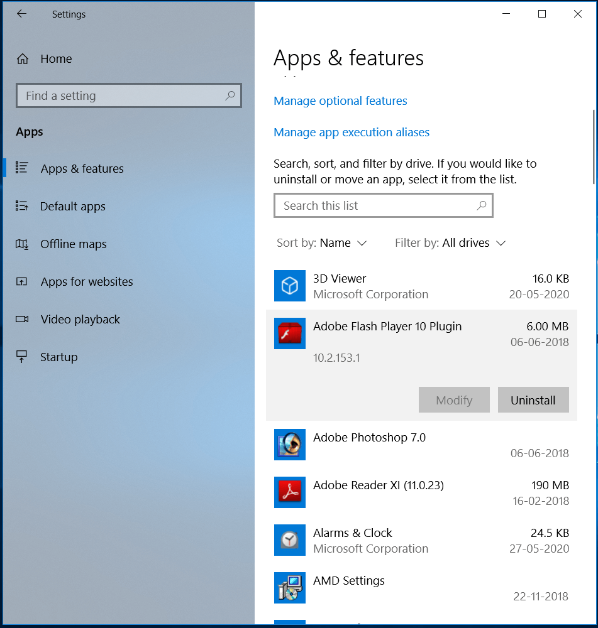The height and width of the screenshot is (628, 598).
Task: Click the Home icon in the sidebar
Action: pos(23,58)
